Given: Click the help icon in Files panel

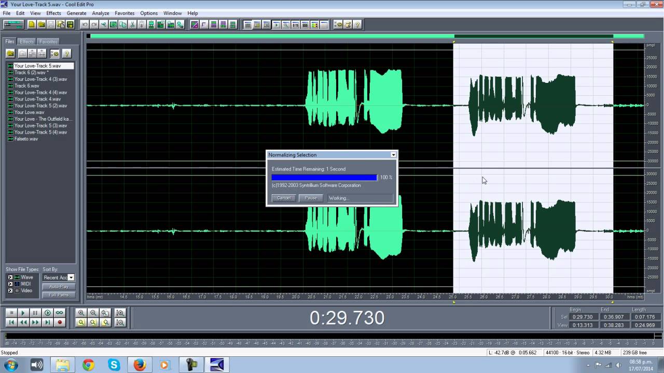Looking at the screenshot, I should click(66, 53).
